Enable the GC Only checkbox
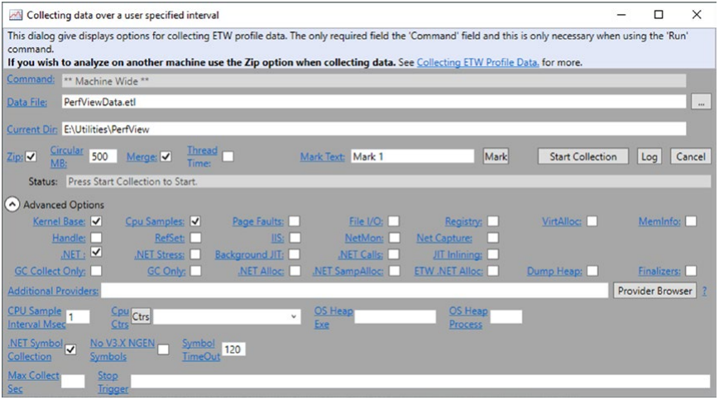 coord(195,271)
